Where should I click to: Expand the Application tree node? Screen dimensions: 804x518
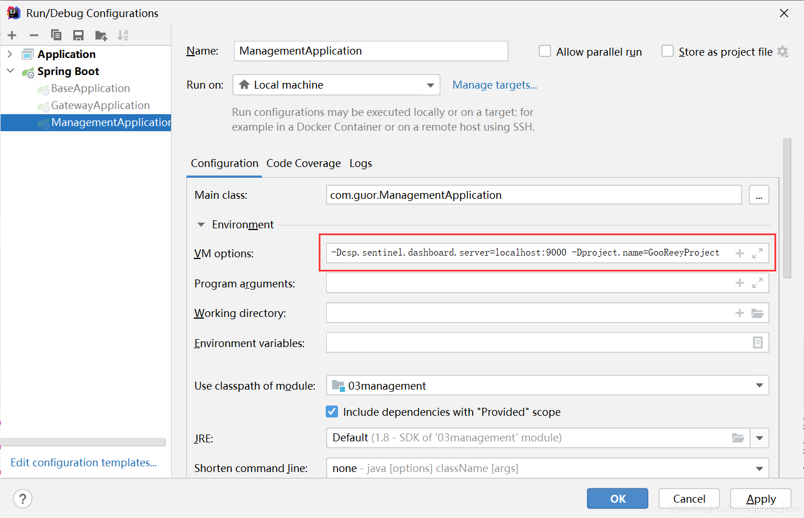tap(10, 54)
